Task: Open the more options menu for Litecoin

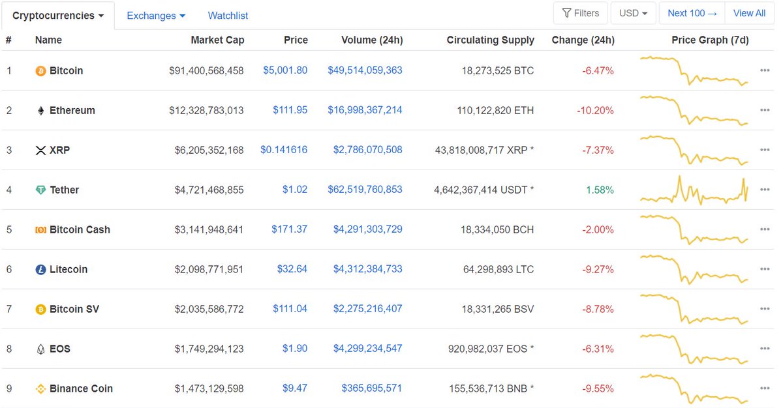Action: 765,269
